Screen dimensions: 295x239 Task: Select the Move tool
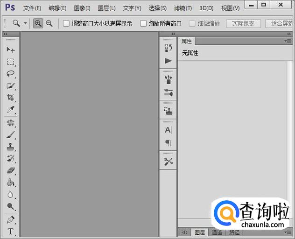tap(11, 49)
